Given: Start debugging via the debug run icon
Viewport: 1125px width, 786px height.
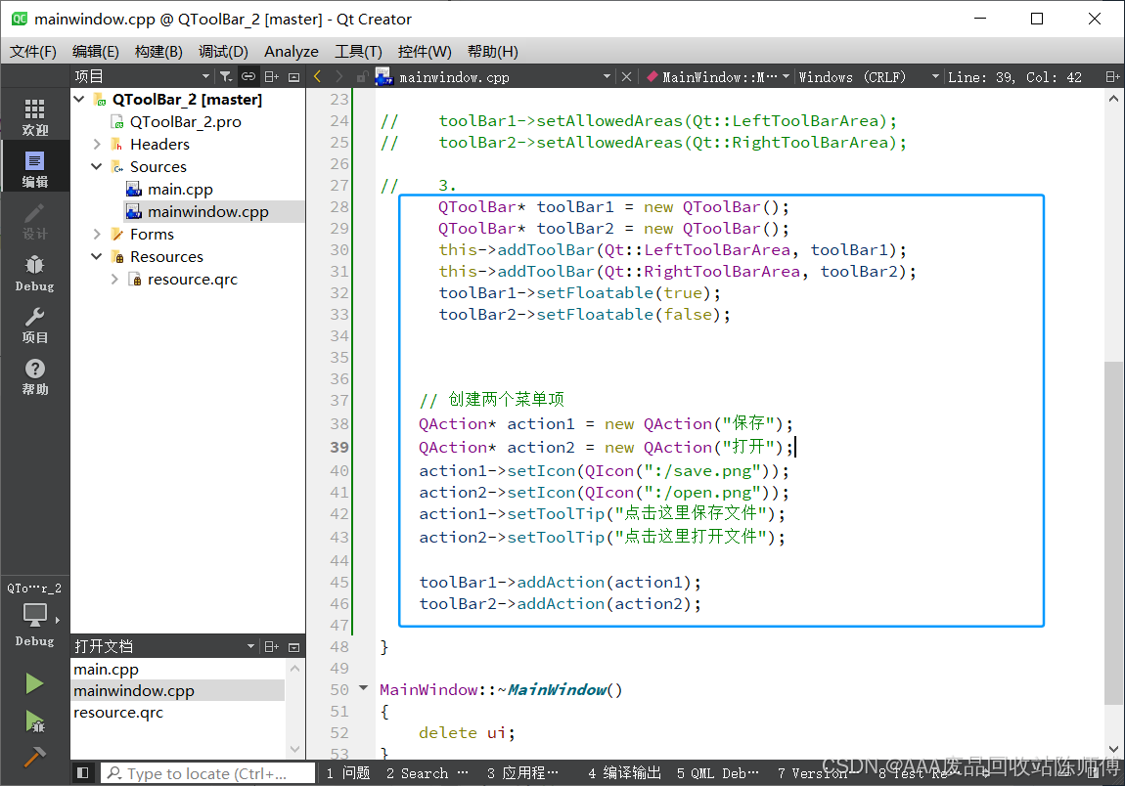Looking at the screenshot, I should click(34, 720).
